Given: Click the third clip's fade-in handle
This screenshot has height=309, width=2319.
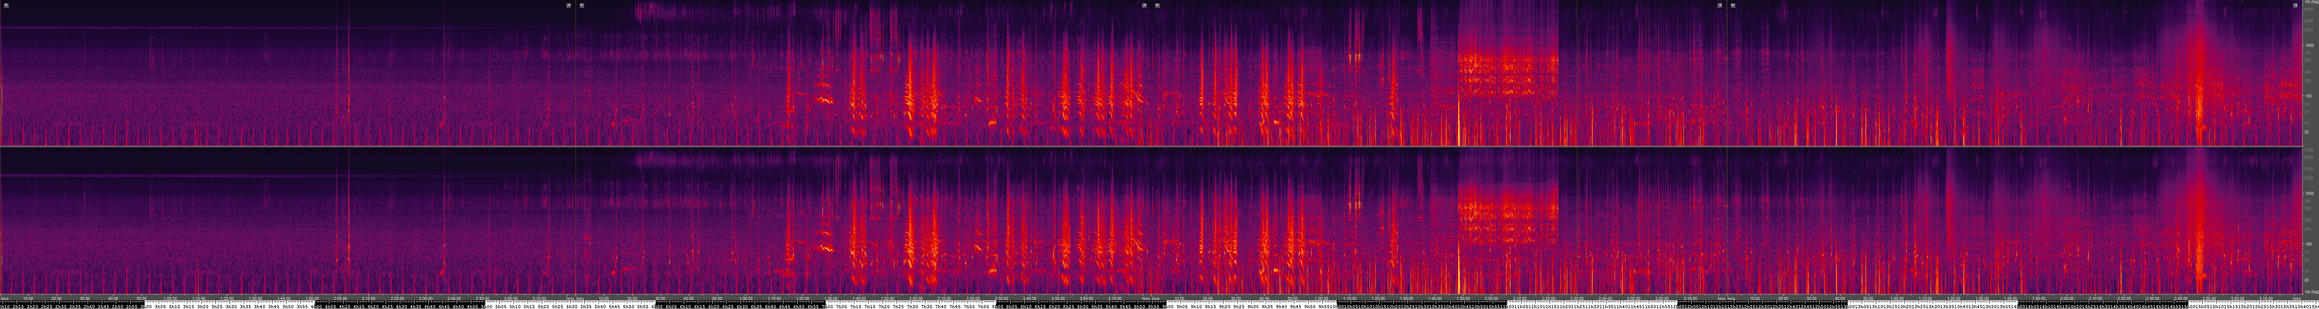Looking at the screenshot, I should click(1158, 6).
